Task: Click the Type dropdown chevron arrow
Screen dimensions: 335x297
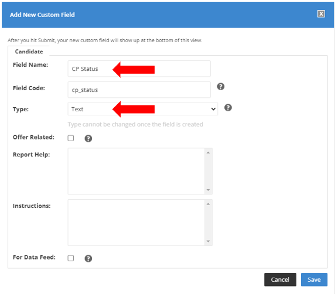Action: click(213, 109)
